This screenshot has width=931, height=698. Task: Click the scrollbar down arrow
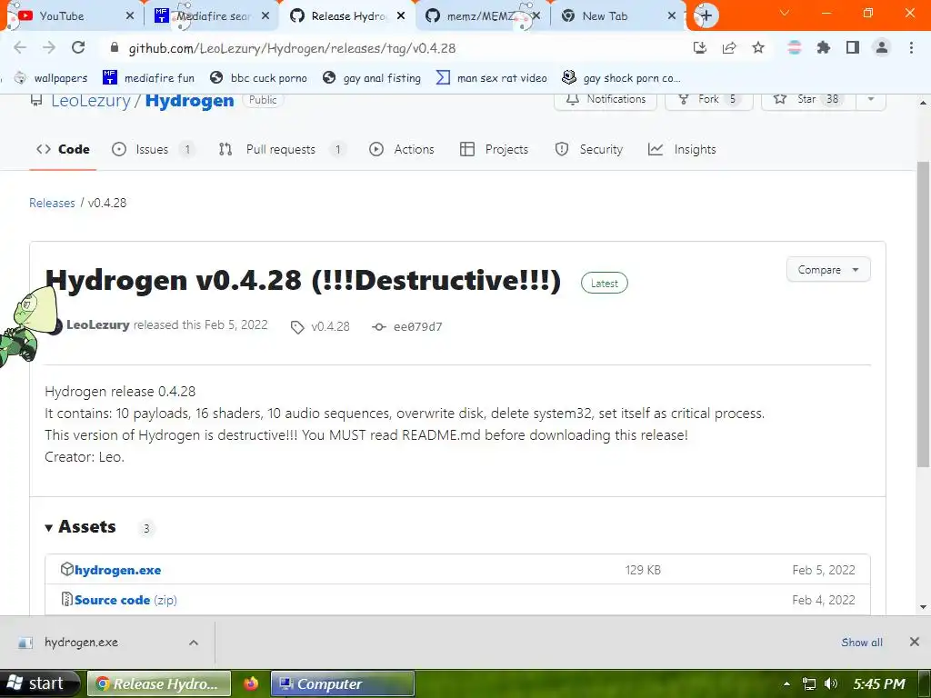coord(924,606)
